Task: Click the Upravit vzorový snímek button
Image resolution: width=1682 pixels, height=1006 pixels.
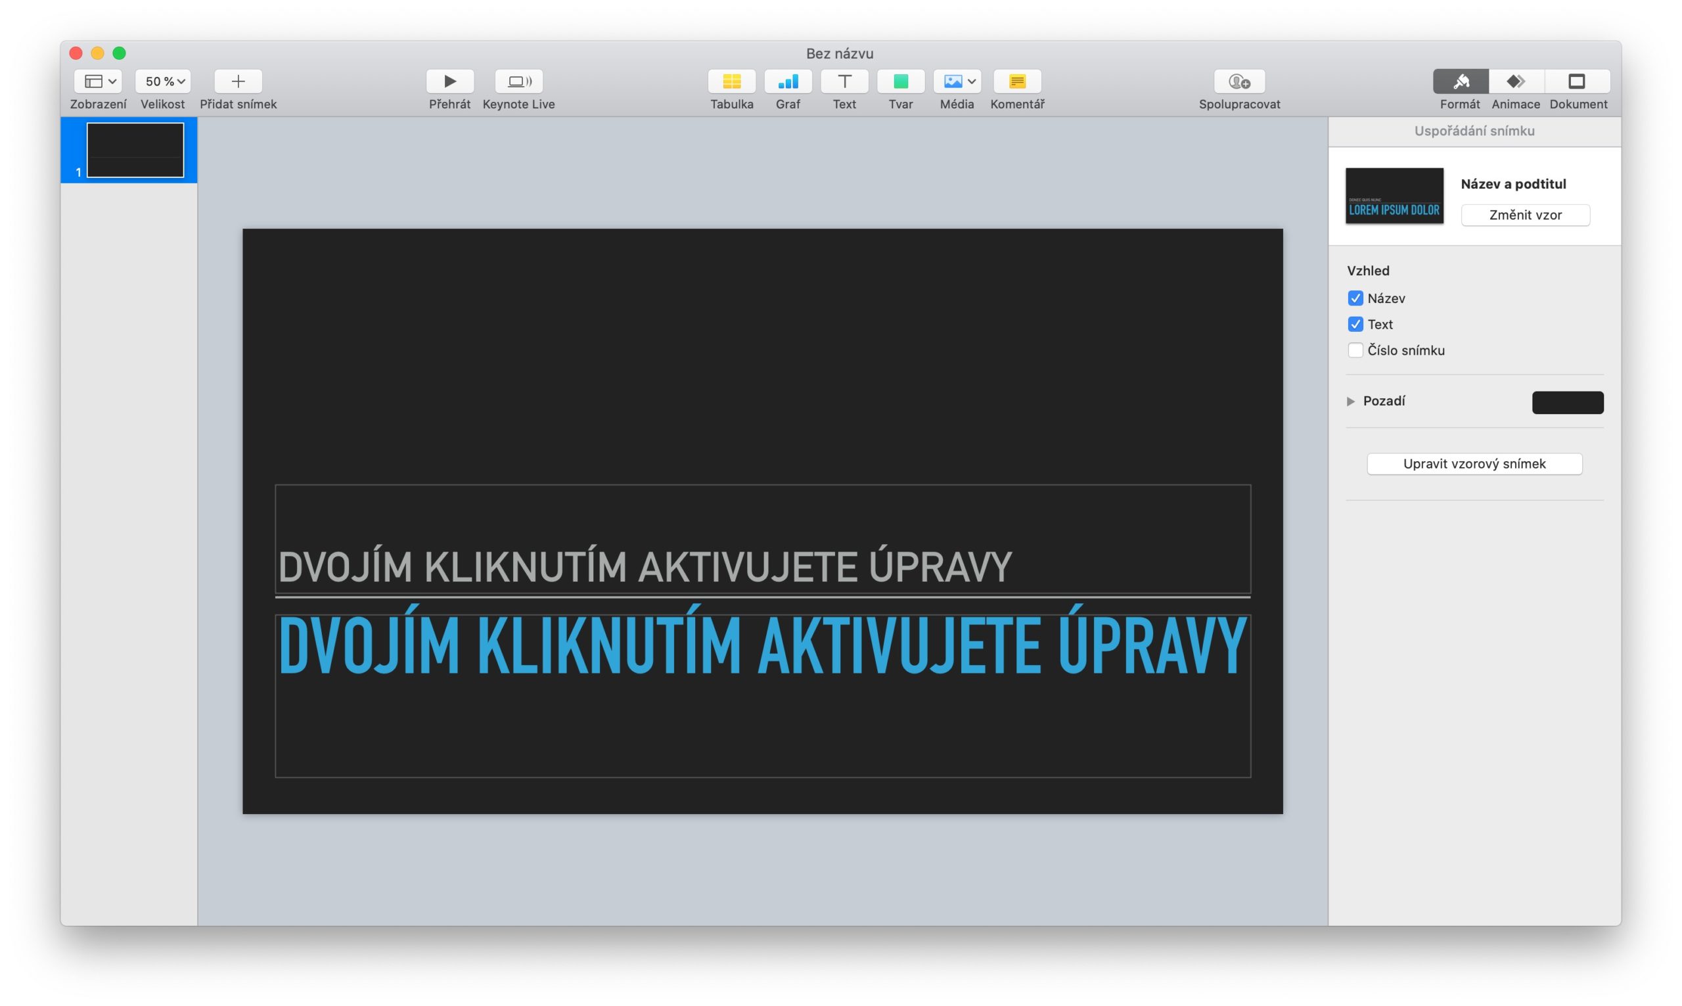Action: 1474,464
